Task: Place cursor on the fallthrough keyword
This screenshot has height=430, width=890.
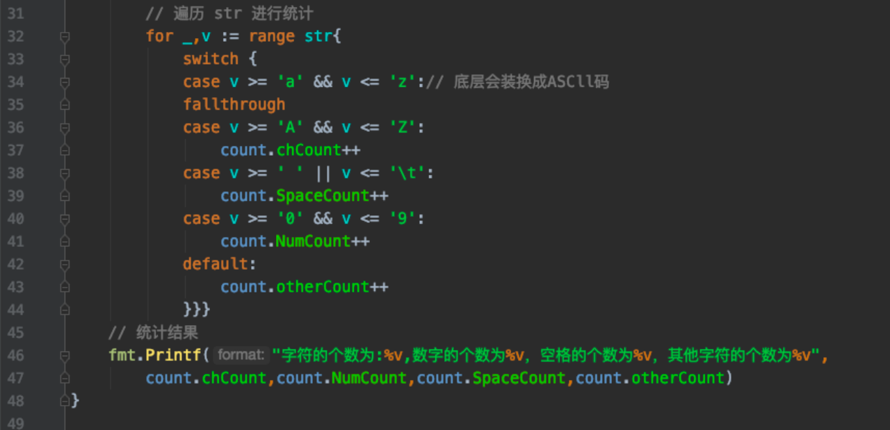Action: (x=234, y=105)
